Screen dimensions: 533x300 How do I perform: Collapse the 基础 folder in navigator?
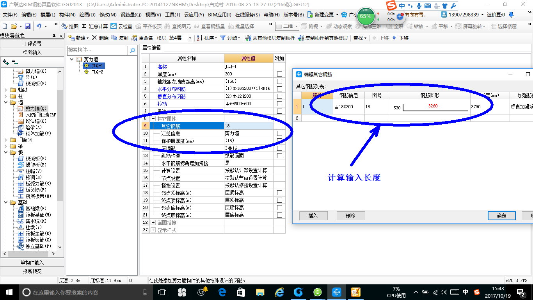(5, 202)
